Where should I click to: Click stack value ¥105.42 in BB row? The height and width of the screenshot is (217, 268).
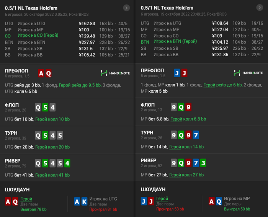point(87,55)
